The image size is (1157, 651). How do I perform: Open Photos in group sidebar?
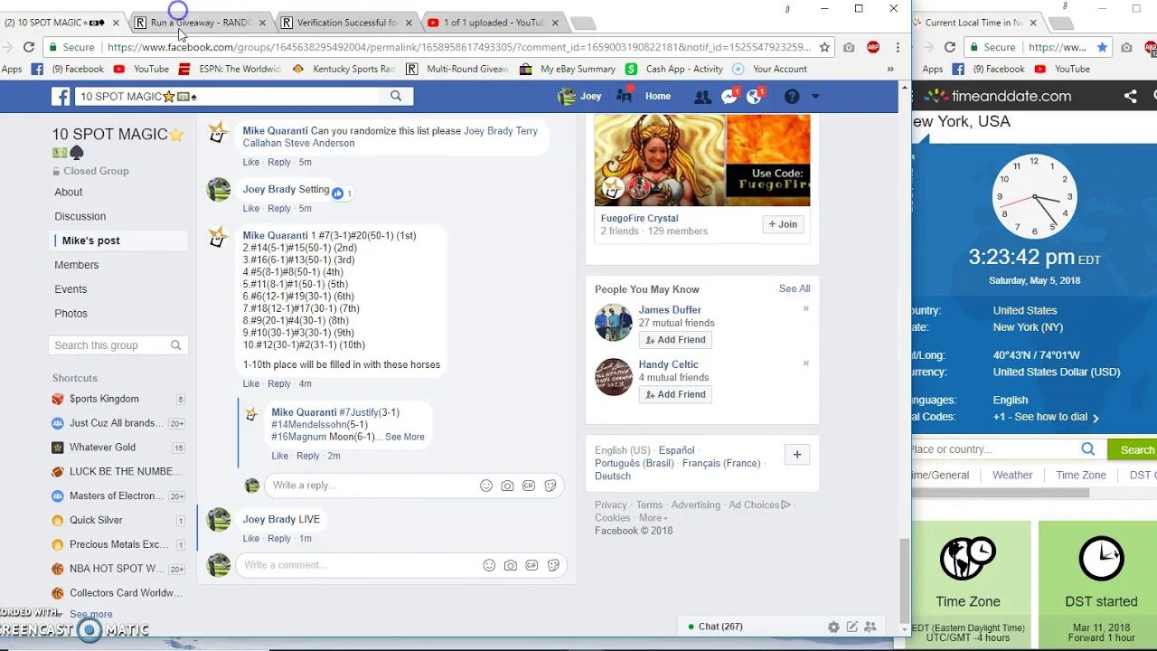(x=71, y=314)
